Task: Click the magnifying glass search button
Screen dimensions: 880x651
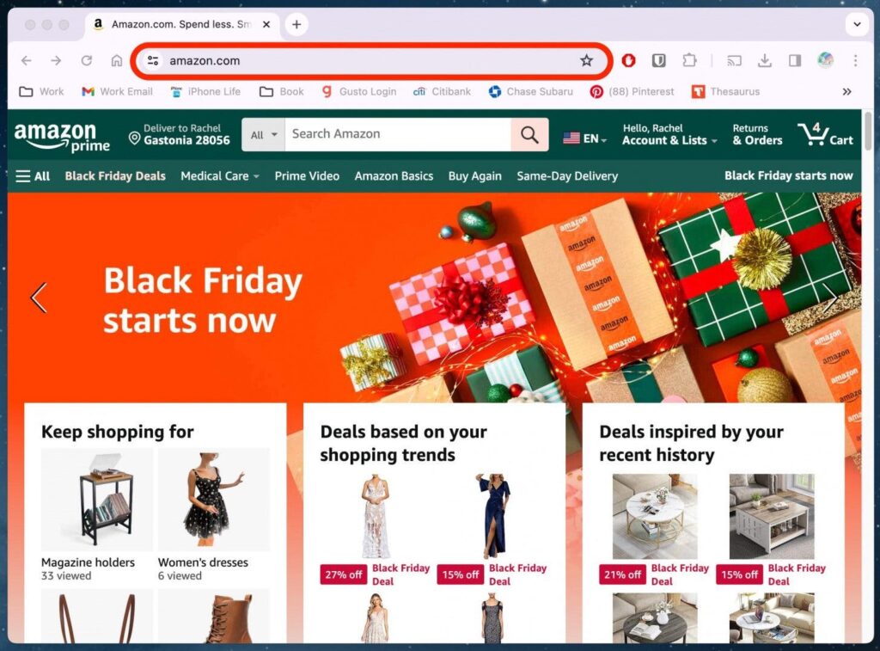Action: (529, 135)
